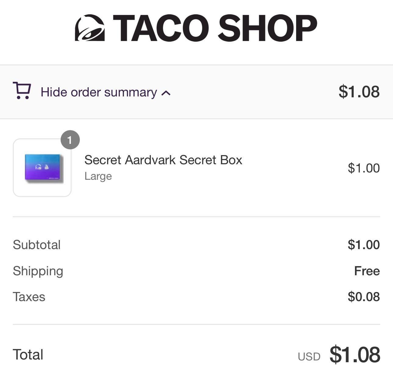This screenshot has width=393, height=382.
Task: Click the large $1.08 grand total
Action: 355,355
